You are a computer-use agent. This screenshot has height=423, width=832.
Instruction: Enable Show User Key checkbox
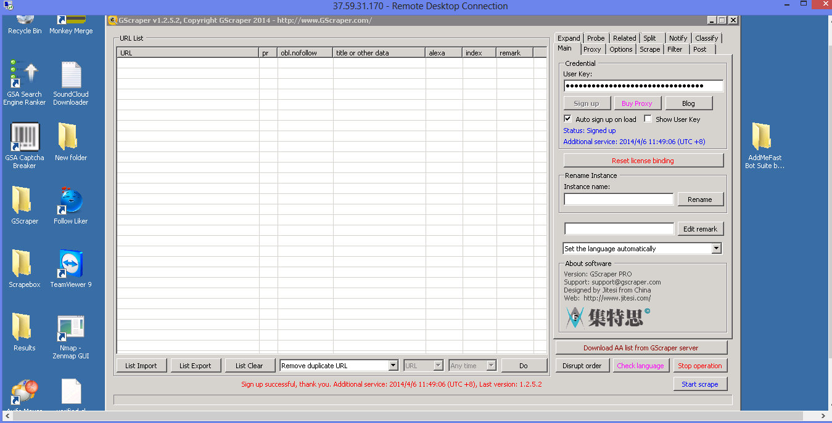tap(648, 119)
